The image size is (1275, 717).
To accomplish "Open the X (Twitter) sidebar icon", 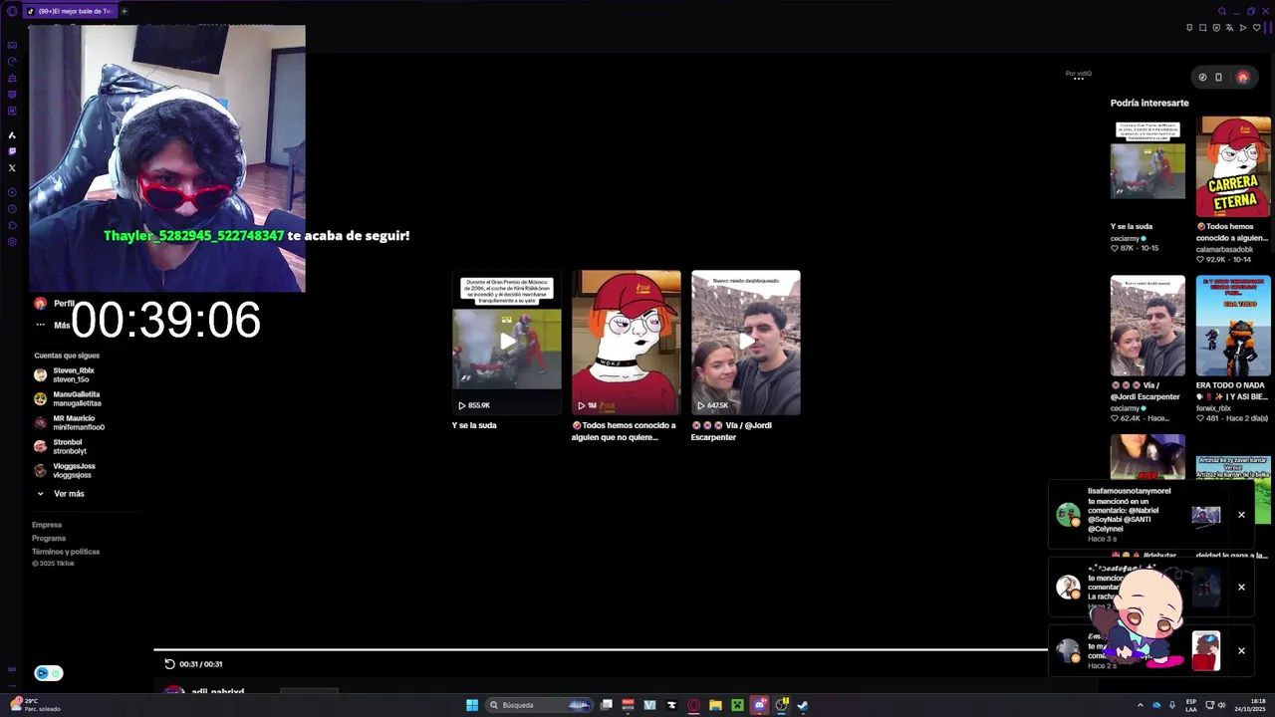I will click(x=12, y=167).
